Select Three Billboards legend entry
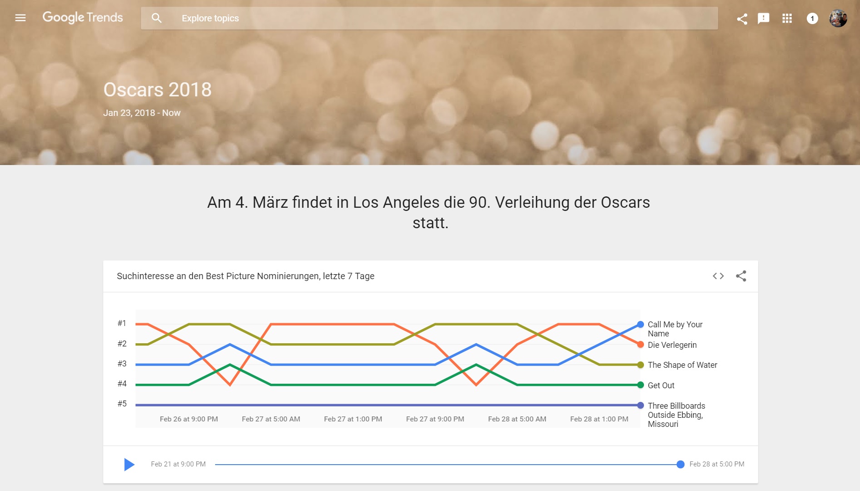This screenshot has height=491, width=860. coord(676,415)
